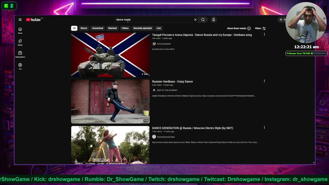Open the DanceGenerationRus channel avatar

pos(154,137)
